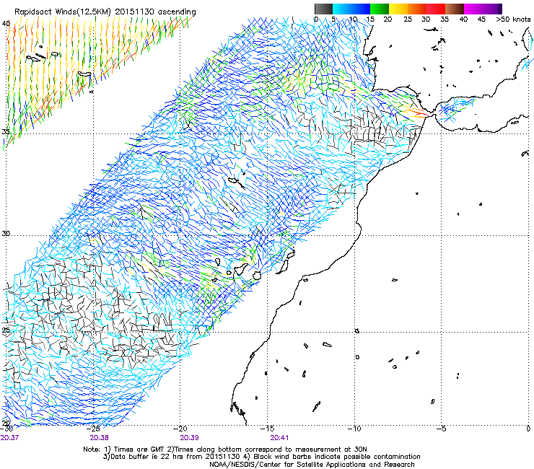
Task: Click the 'Times are GMT' note line
Action: tap(224, 450)
